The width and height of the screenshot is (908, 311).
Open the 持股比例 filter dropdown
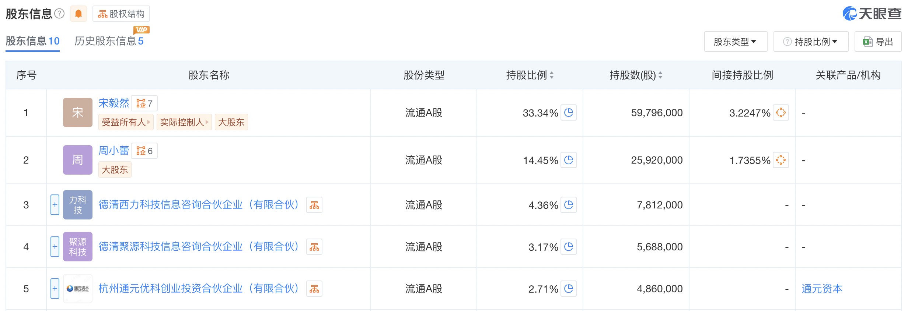tap(811, 42)
